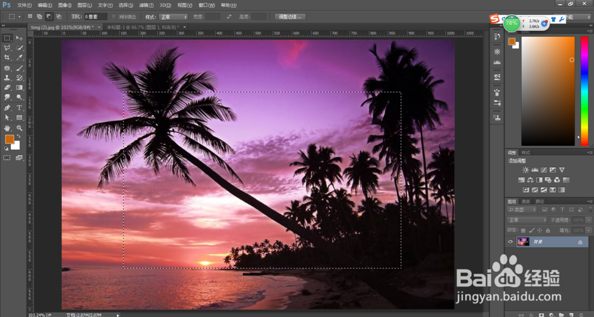
Task: Open the 图像(I) menu
Action: point(65,5)
